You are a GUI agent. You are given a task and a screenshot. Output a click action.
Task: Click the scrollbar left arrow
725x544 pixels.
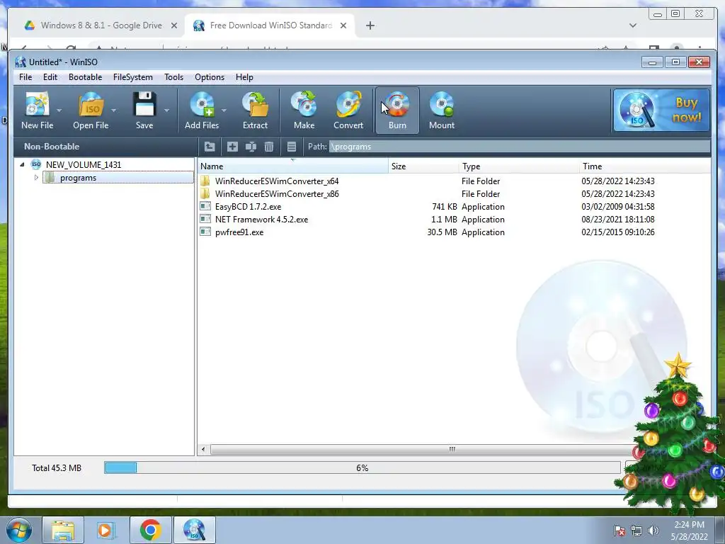[203, 449]
